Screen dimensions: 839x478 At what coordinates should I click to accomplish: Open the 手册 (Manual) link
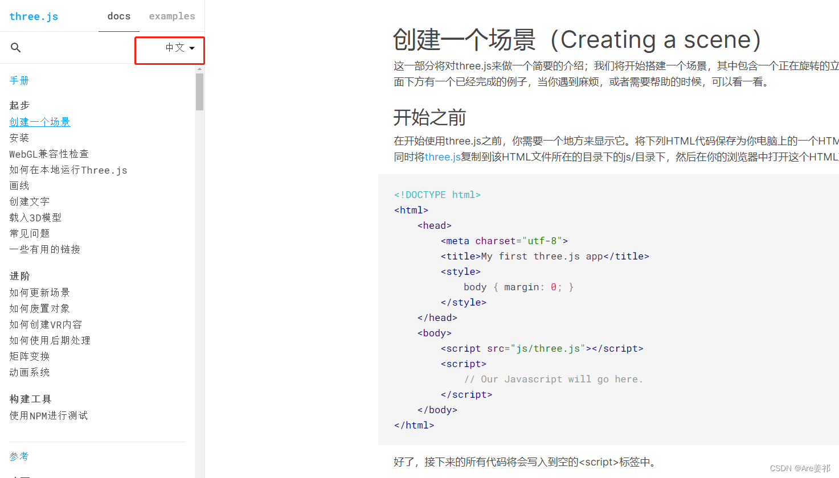click(19, 80)
